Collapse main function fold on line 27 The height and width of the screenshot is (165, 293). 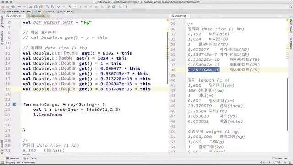click(x=22, y=130)
